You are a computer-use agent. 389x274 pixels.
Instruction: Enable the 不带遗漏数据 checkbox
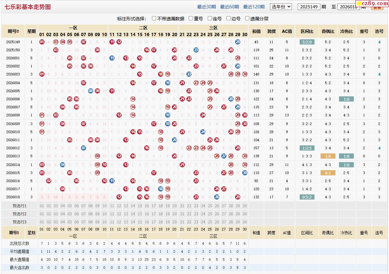pos(154,18)
